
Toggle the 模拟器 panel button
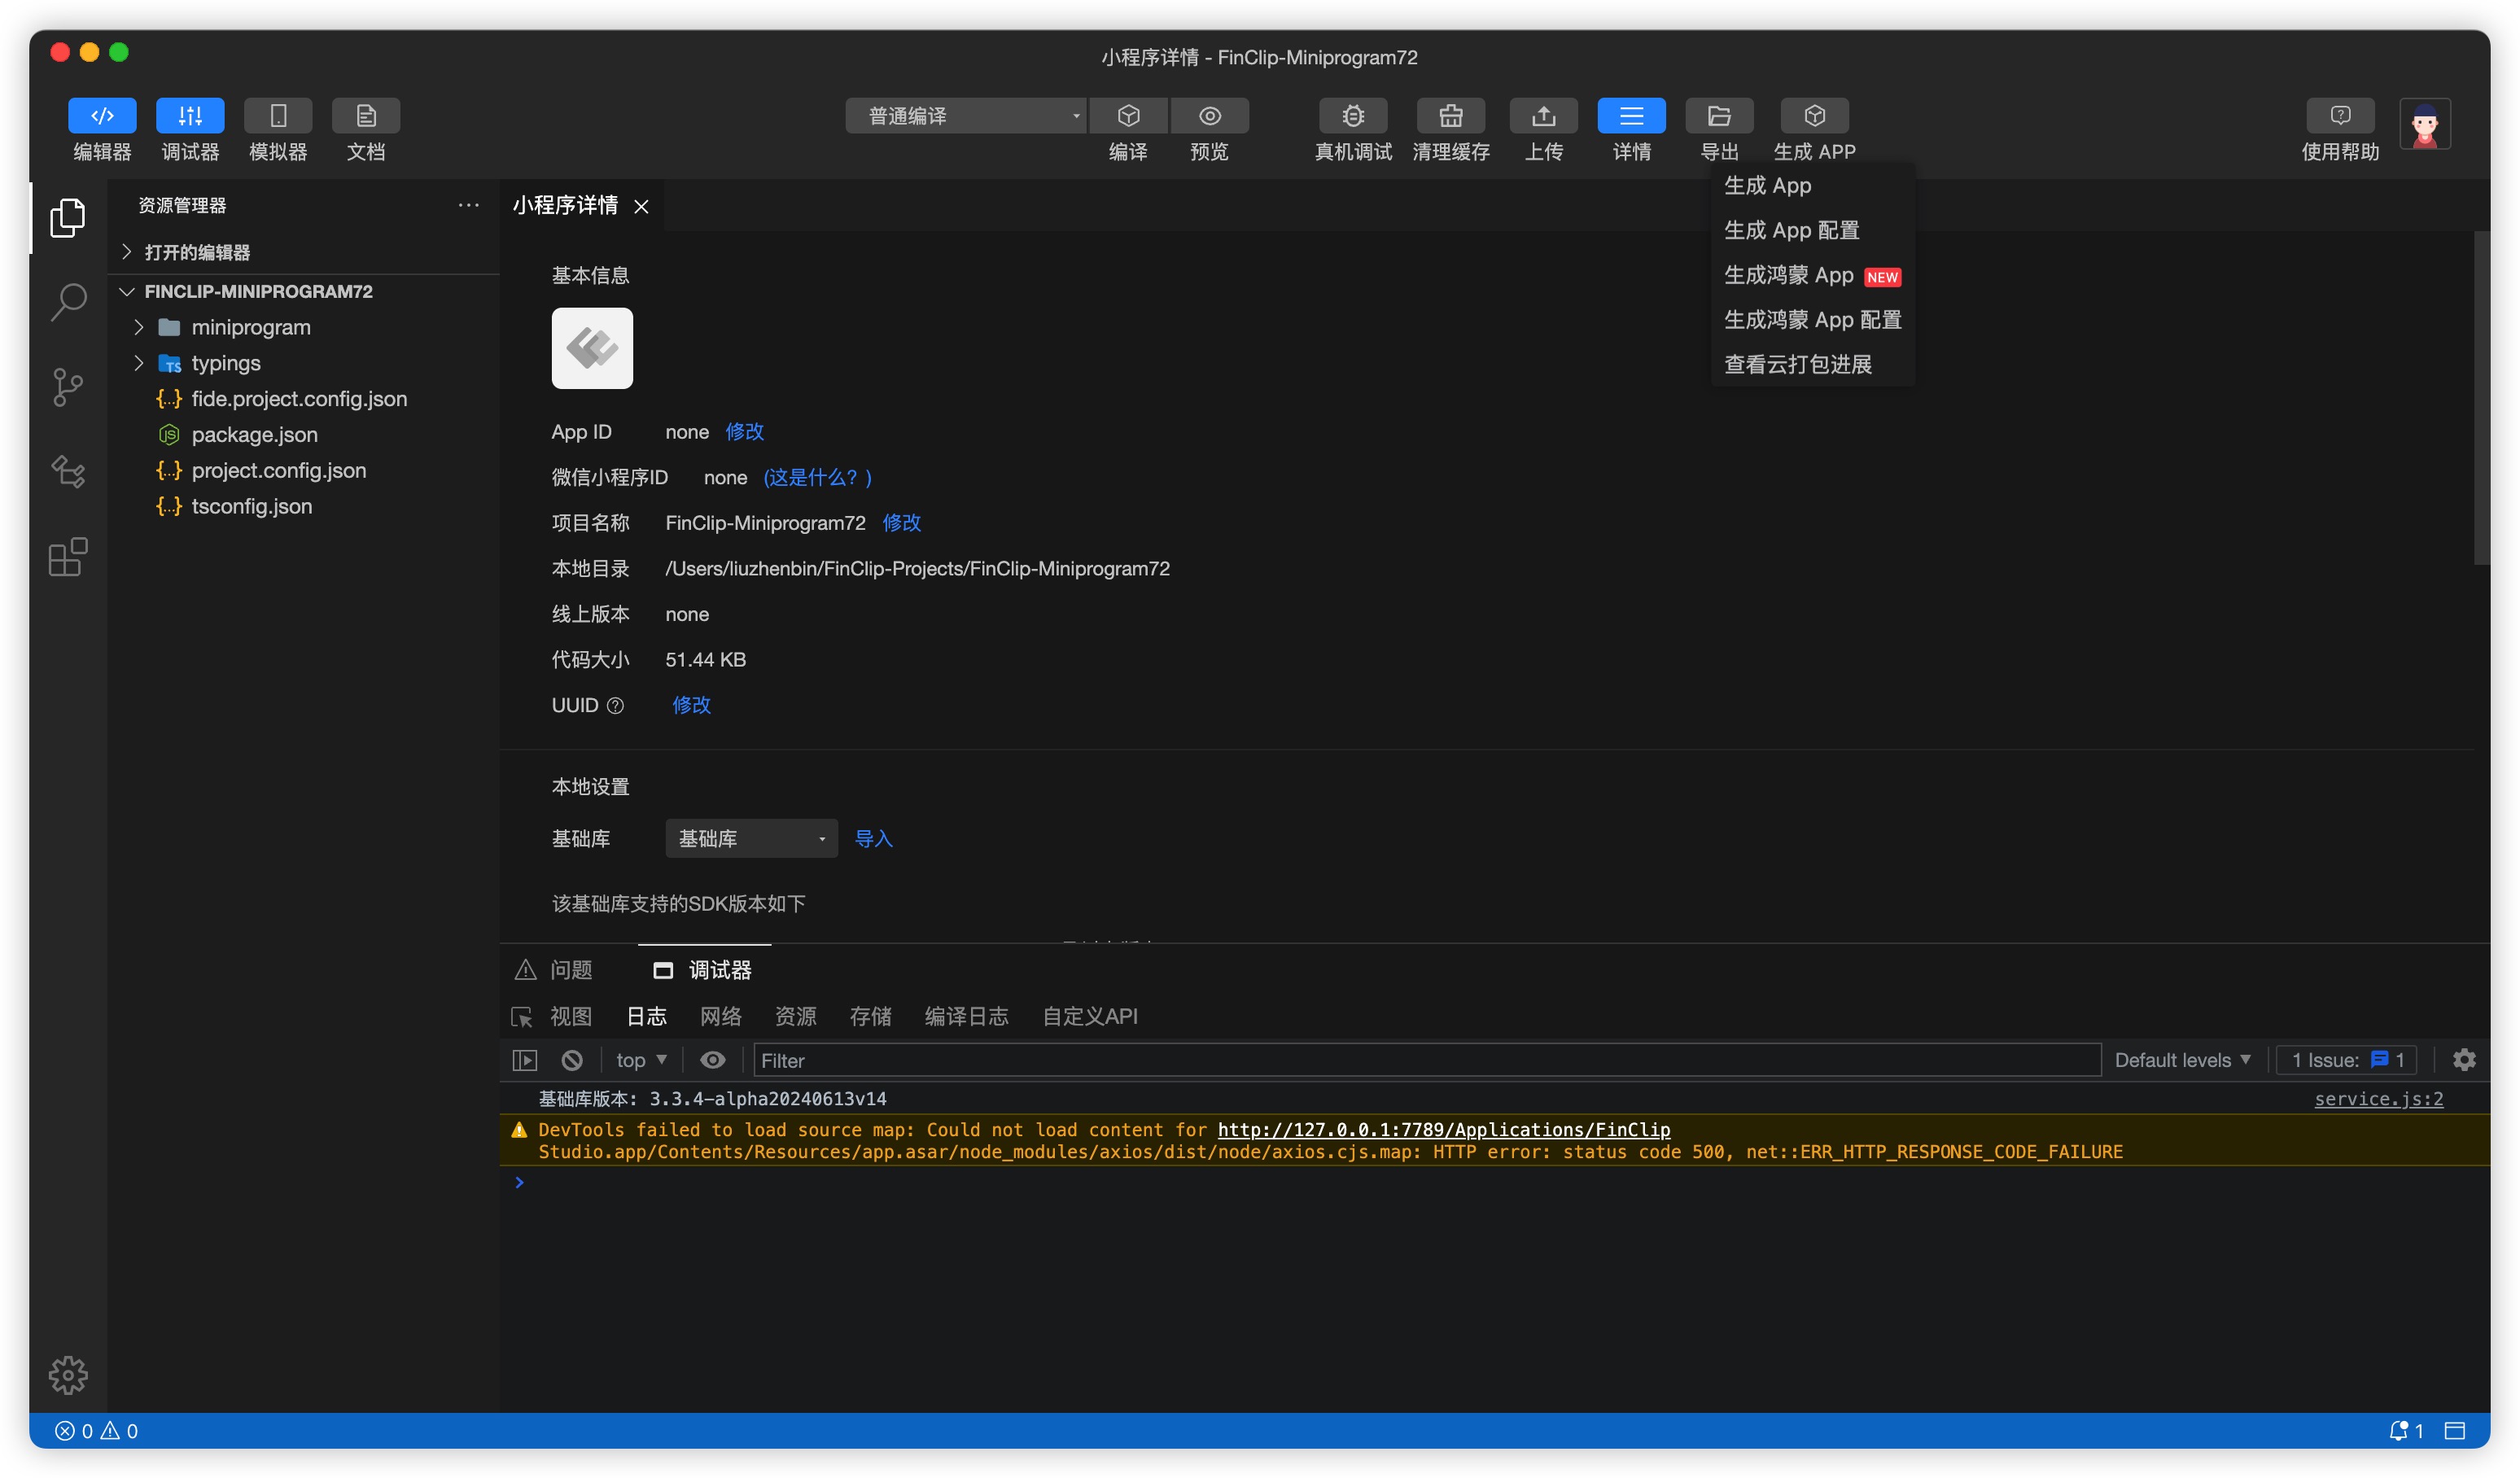278,116
